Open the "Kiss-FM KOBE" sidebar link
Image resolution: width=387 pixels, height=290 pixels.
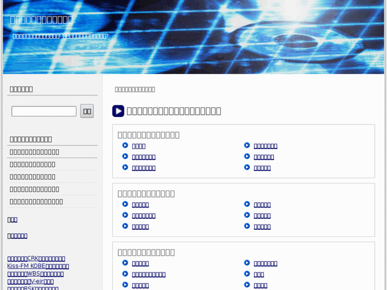38,266
